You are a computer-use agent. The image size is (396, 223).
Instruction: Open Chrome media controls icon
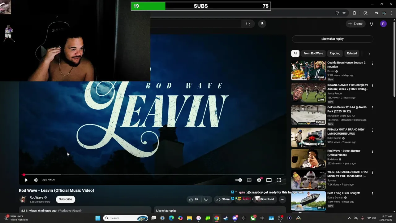[377, 13]
